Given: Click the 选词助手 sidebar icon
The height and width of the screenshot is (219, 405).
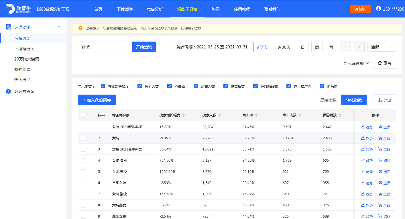Looking at the screenshot, I should [x=8, y=27].
